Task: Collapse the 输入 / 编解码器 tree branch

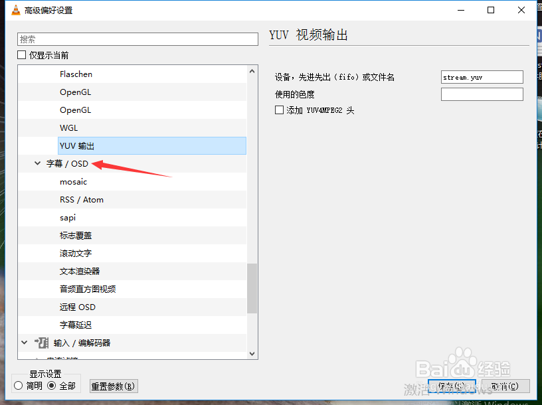Action: click(x=24, y=344)
